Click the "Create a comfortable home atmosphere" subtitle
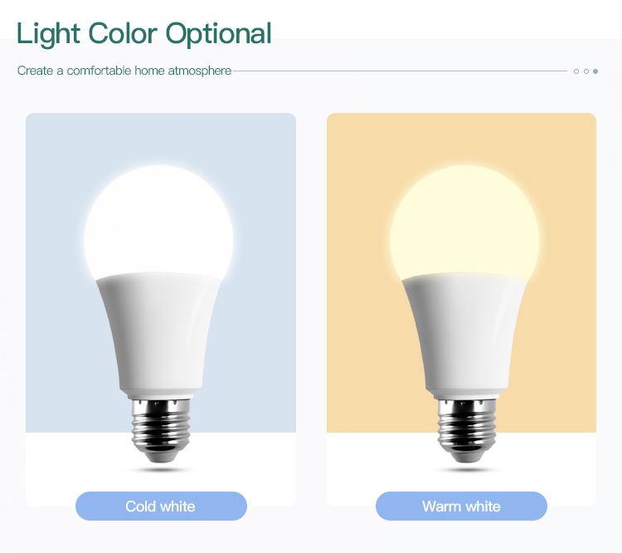622x553 pixels. point(124,71)
